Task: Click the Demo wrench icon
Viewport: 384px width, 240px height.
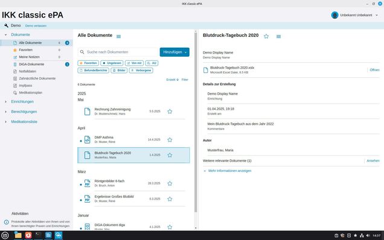Action: point(6,25)
